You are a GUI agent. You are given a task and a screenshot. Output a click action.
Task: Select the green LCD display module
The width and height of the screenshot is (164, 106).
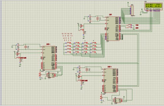(x=153, y=6)
